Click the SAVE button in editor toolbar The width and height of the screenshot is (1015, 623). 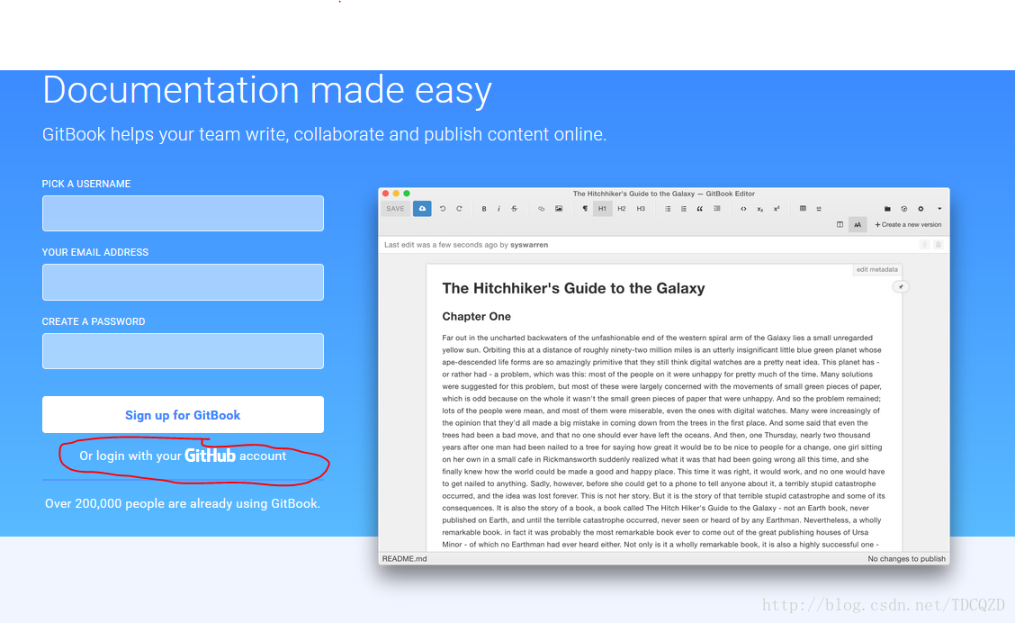396,209
